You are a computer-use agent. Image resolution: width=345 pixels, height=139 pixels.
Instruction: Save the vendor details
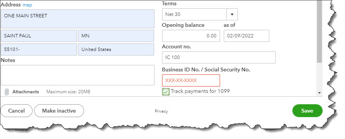[307, 111]
